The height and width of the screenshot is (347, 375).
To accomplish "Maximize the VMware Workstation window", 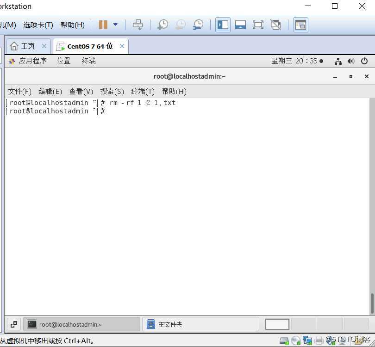I will tap(335, 6).
